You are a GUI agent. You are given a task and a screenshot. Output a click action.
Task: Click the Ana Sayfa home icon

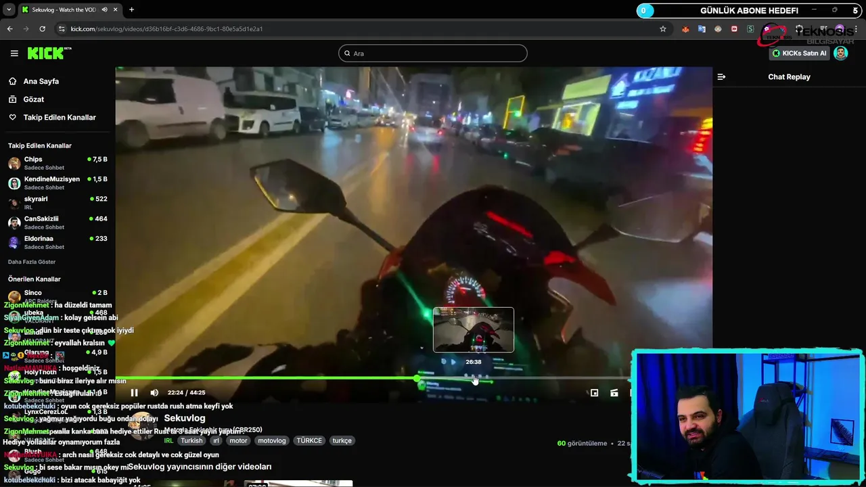12,81
